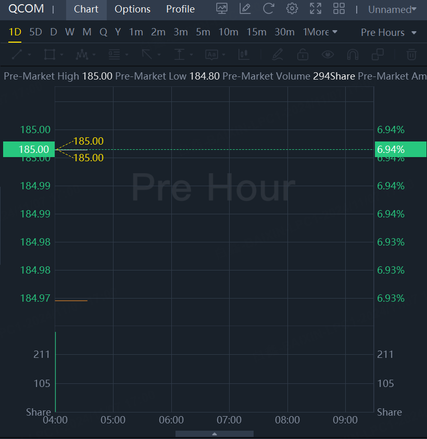This screenshot has width=427, height=439.
Task: Switch to the Chart tab
Action: (86, 9)
